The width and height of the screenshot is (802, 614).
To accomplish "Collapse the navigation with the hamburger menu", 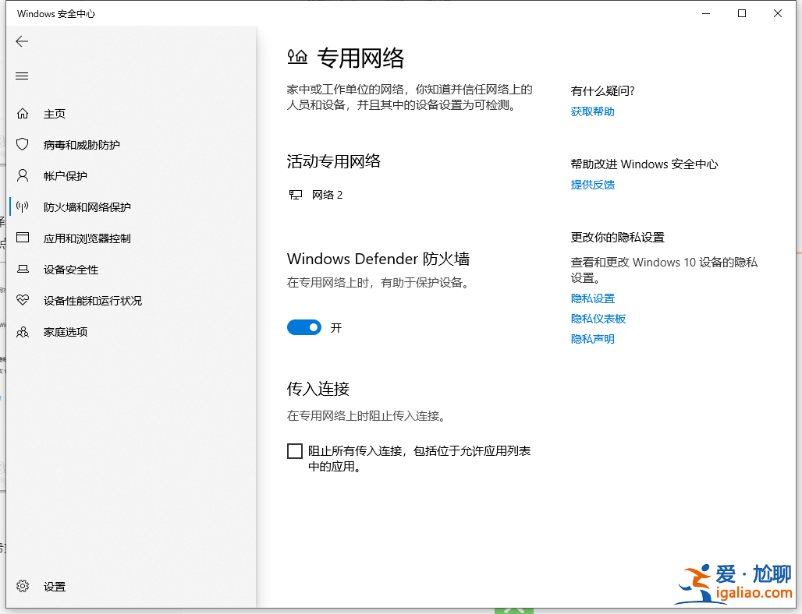I will pos(22,76).
